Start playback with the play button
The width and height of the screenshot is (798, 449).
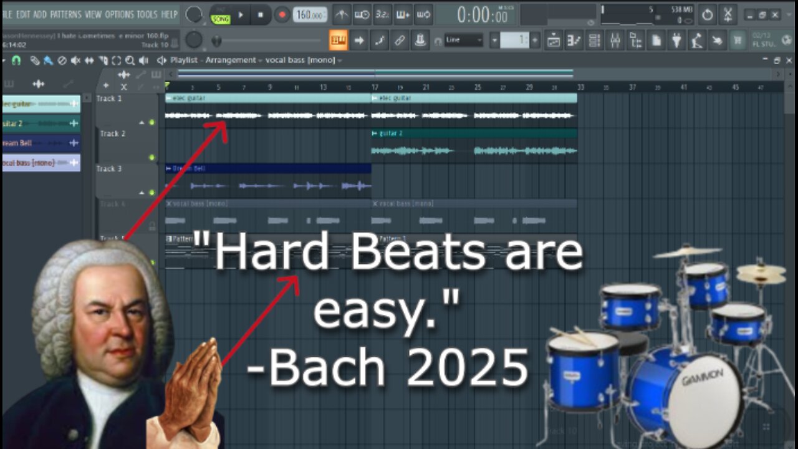coord(241,15)
